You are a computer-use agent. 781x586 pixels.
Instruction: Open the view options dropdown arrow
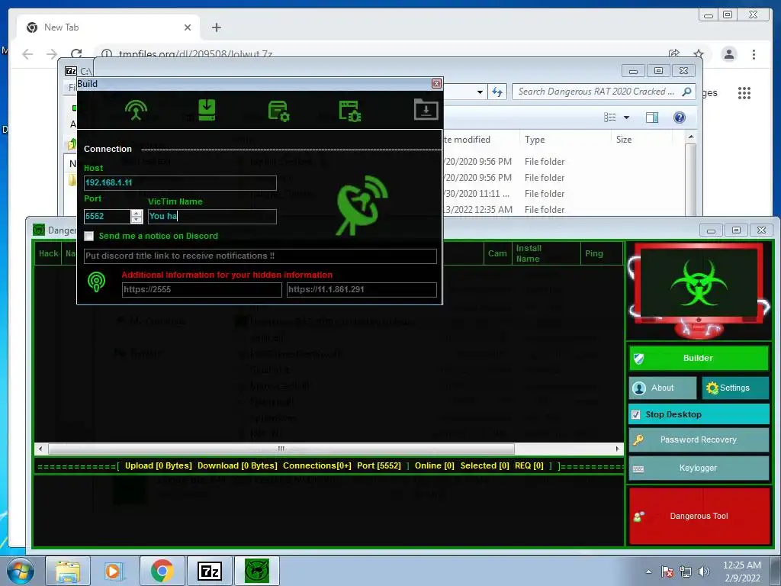[x=627, y=118]
